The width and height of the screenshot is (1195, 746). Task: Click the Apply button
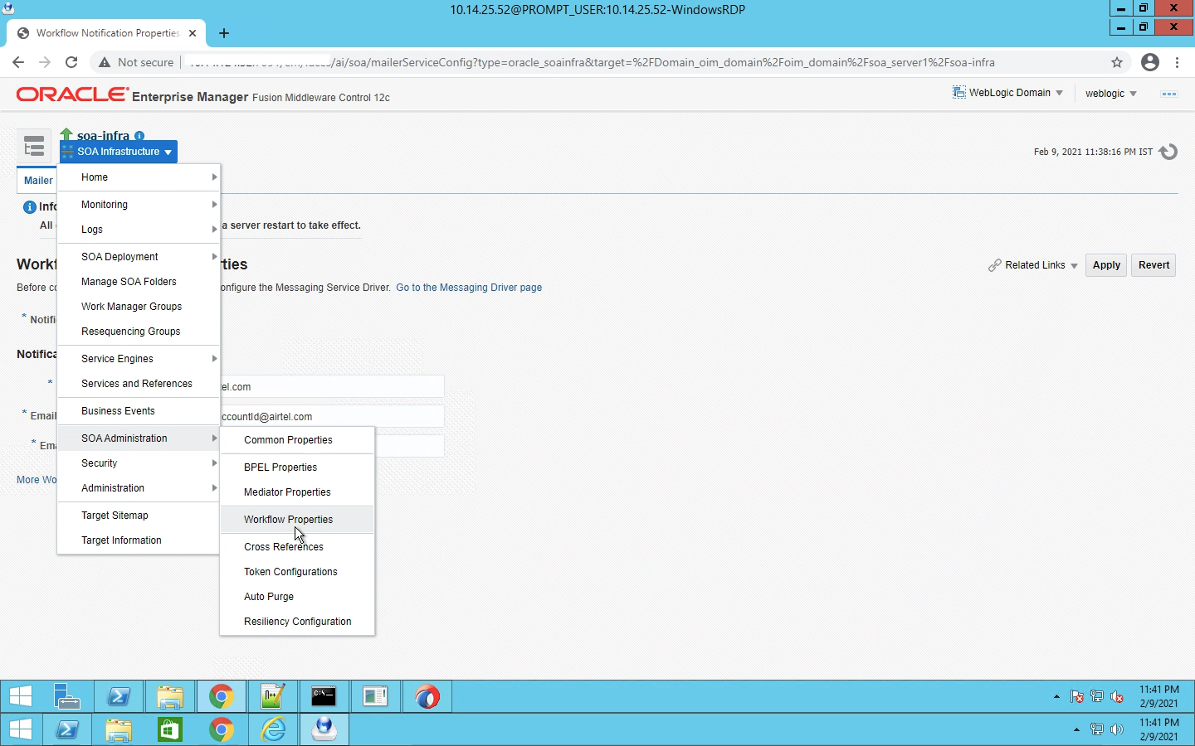pyautogui.click(x=1105, y=265)
